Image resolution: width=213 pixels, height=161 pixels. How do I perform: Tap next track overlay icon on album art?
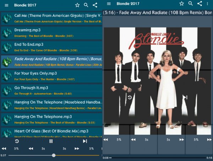click(185, 97)
